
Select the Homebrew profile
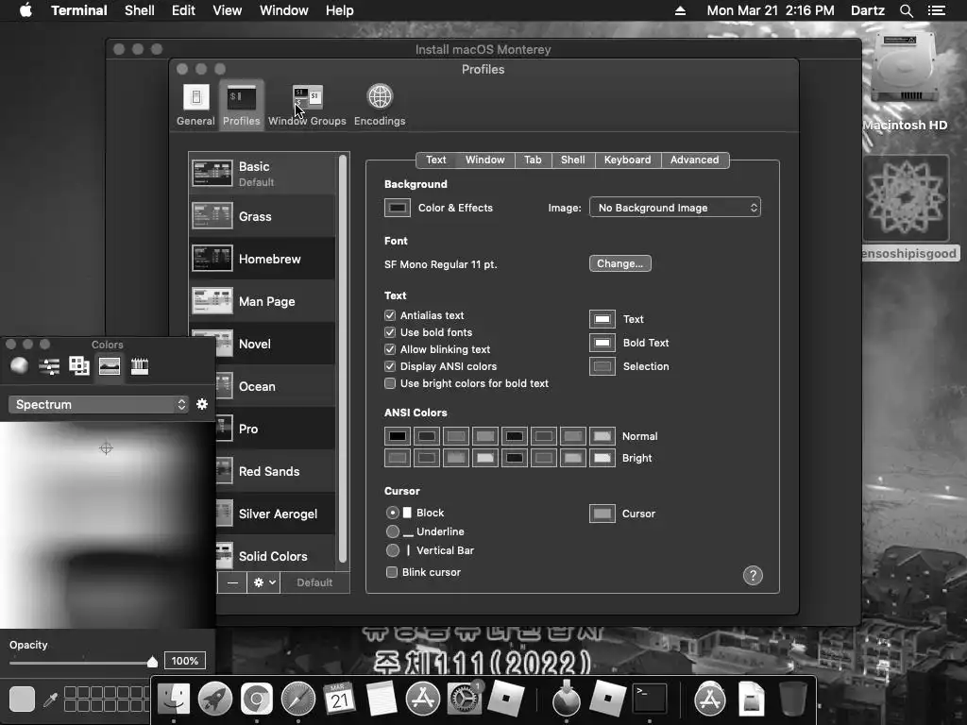tap(263, 259)
